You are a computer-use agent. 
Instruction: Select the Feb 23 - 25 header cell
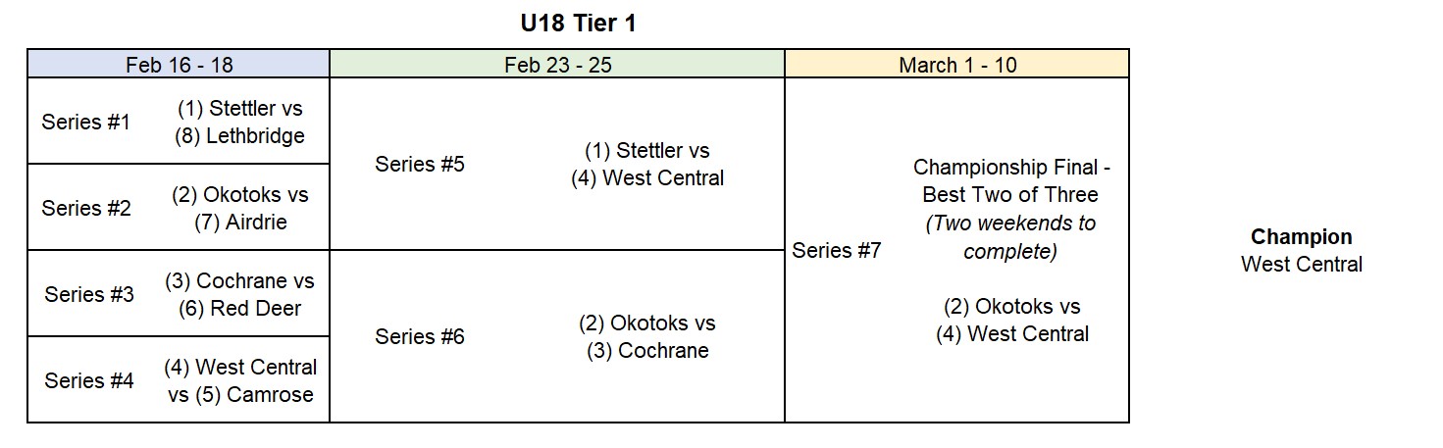[x=557, y=65]
